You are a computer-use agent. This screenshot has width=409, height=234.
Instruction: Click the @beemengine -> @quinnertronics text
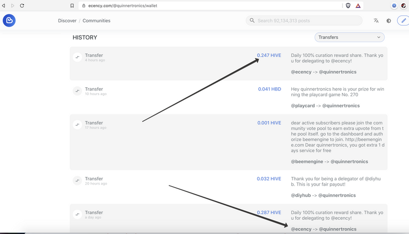330,162
